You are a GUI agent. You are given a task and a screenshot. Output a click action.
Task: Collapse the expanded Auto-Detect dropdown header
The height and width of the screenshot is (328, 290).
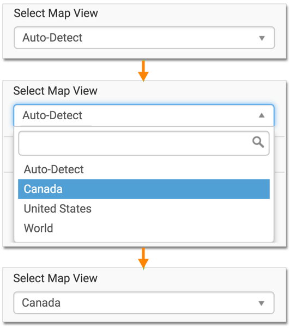tap(144, 115)
